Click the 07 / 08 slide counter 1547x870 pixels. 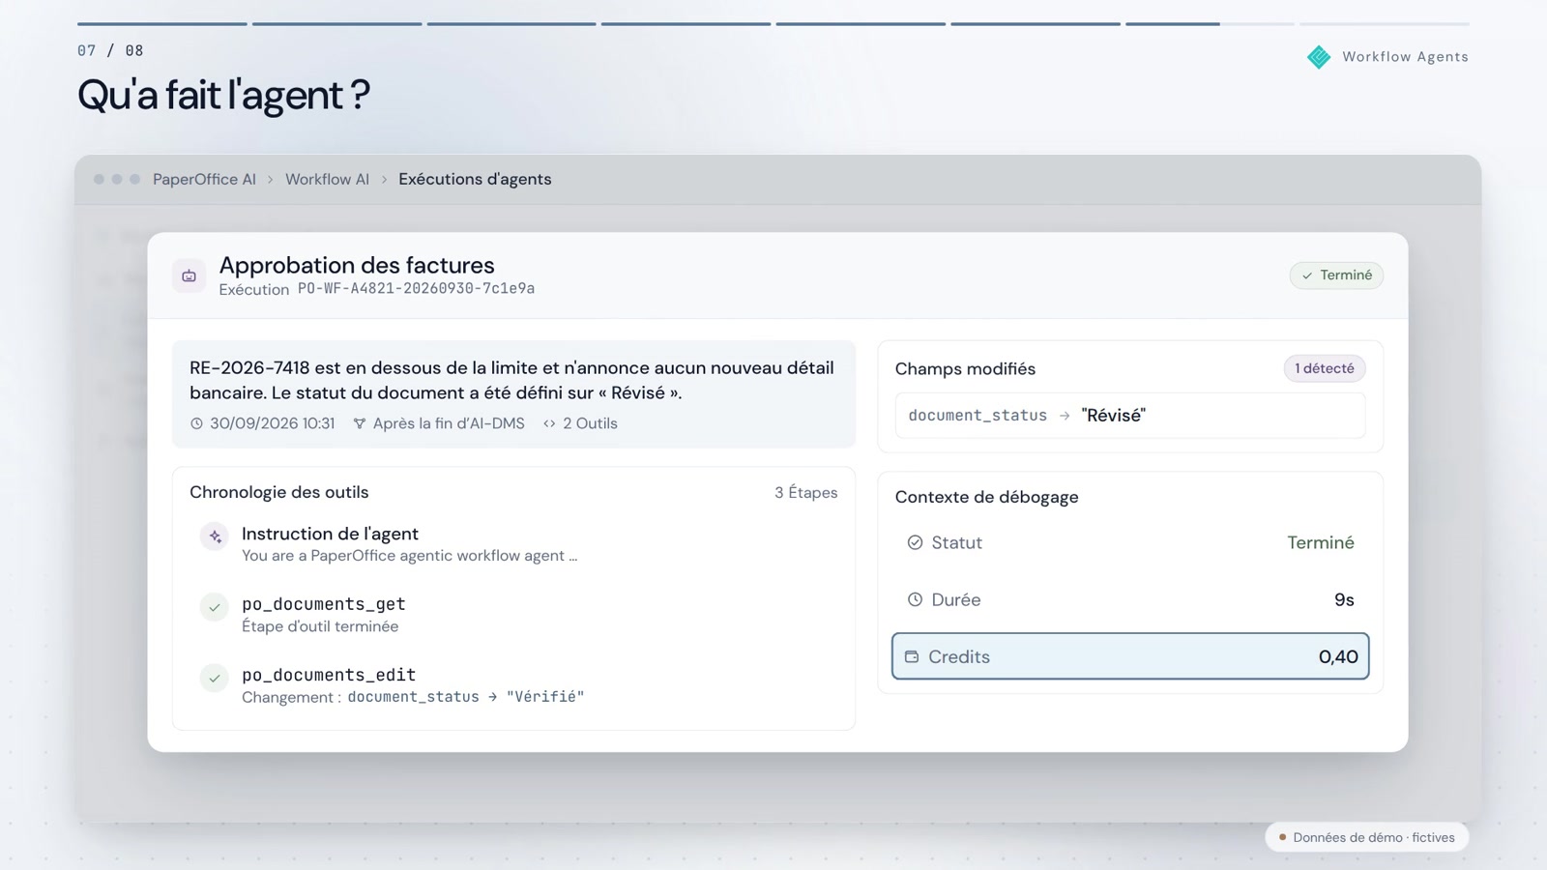pos(110,50)
